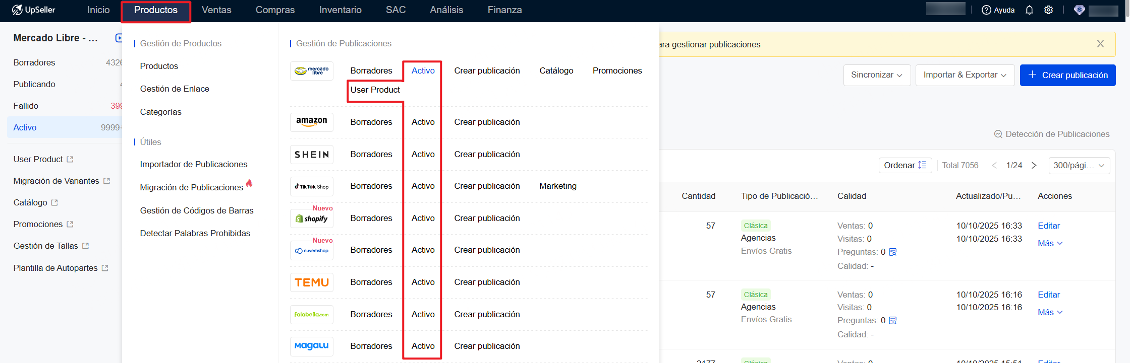This screenshot has height=363, width=1130.
Task: Click the preguntas message icon in first row
Action: [x=892, y=252]
